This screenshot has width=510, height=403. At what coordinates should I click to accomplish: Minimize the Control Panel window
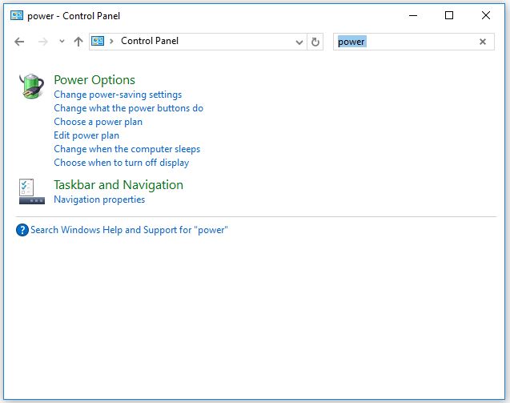(x=413, y=15)
